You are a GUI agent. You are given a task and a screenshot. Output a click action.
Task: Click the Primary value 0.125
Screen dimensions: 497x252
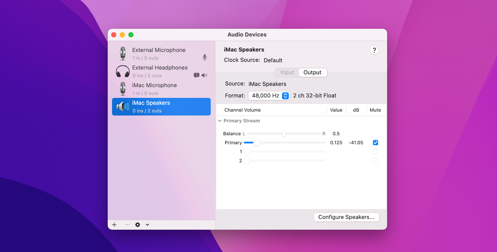coord(336,143)
